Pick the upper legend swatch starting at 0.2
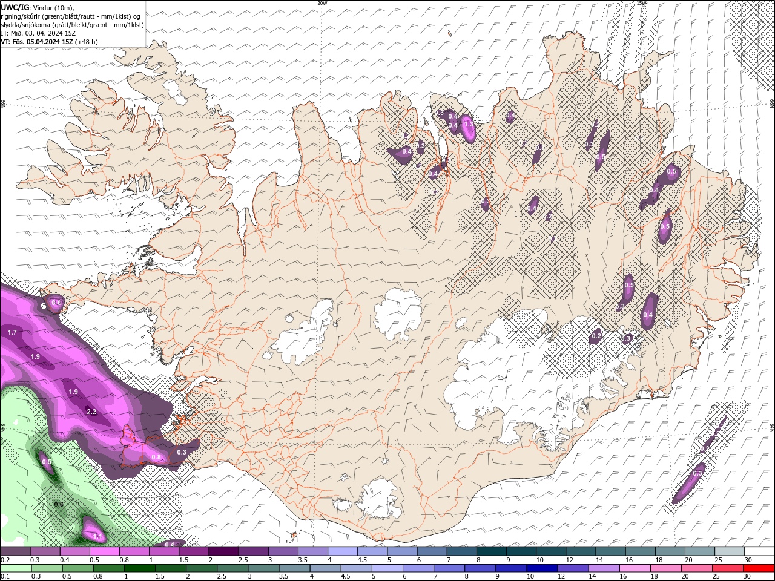Screen dimensions: 775x581 [x=15, y=551]
